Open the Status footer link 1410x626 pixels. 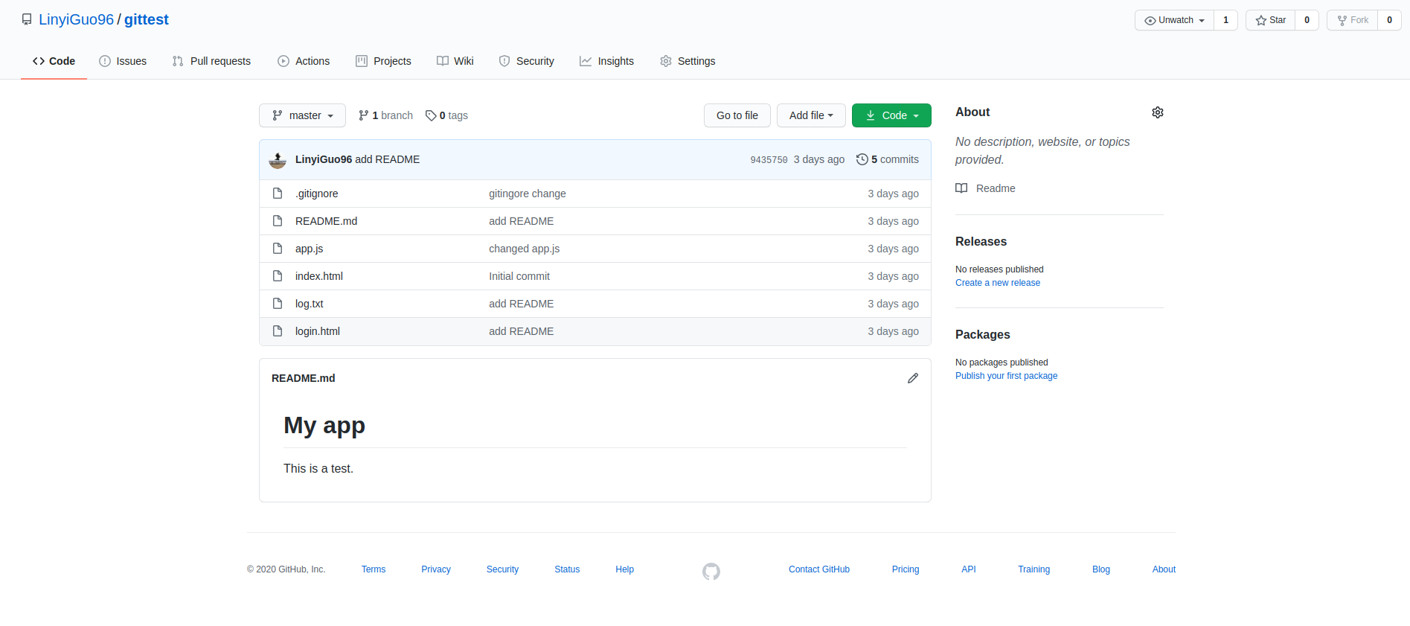567,569
